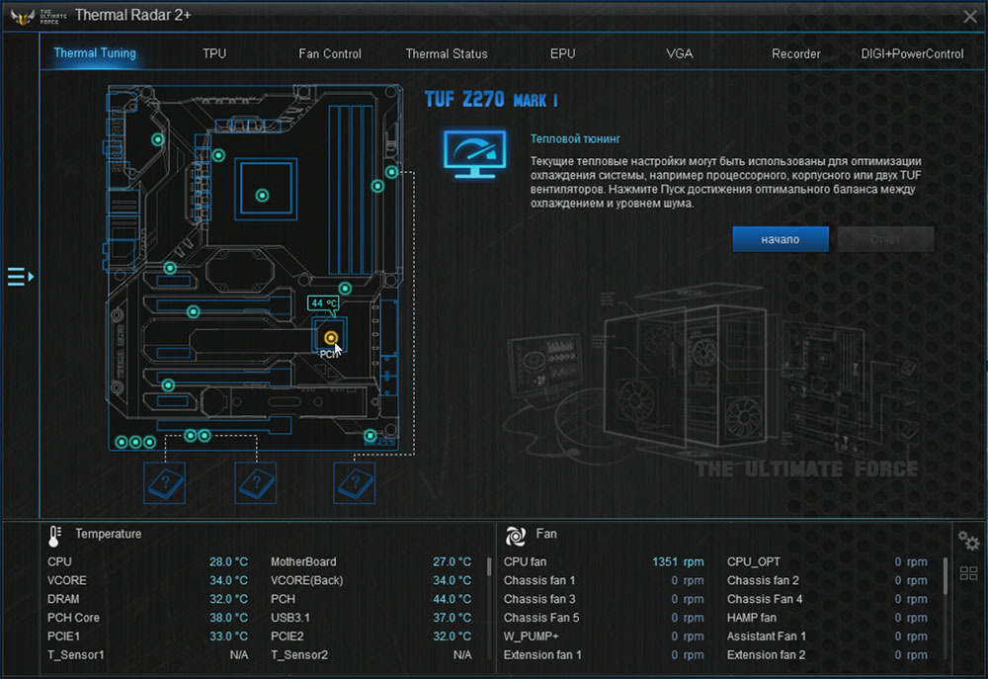This screenshot has height=679, width=988.
Task: Click the CPU temperature value 28.0 °C
Action: 229,561
